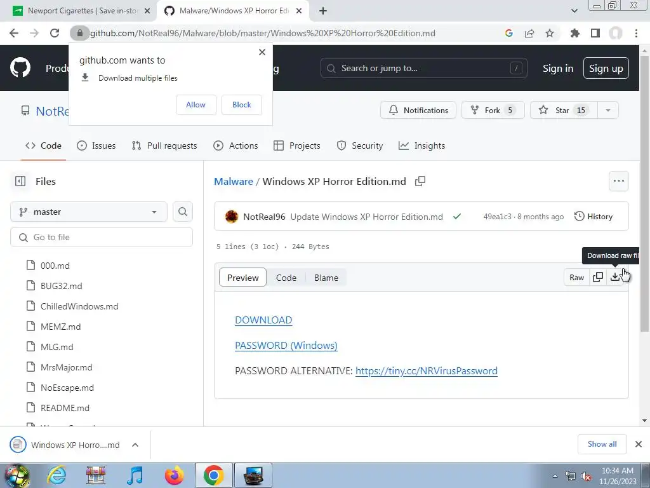Open MEMZ.md in the file tree
Image resolution: width=650 pixels, height=488 pixels.
pos(60,327)
